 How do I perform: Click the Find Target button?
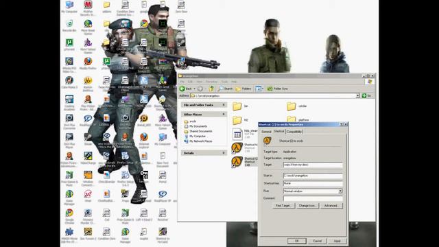tap(283, 206)
